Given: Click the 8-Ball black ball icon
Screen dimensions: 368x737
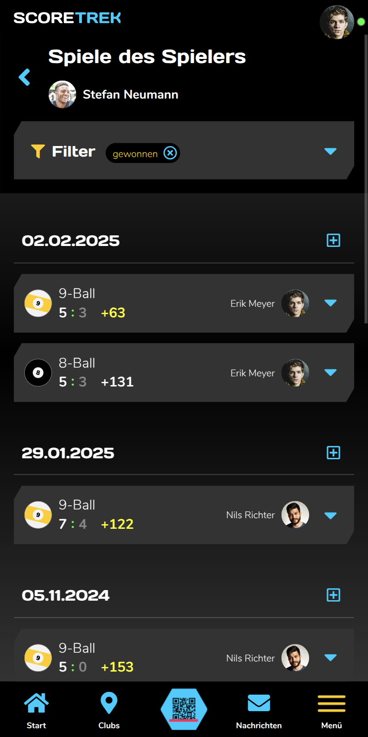Looking at the screenshot, I should click(x=38, y=373).
